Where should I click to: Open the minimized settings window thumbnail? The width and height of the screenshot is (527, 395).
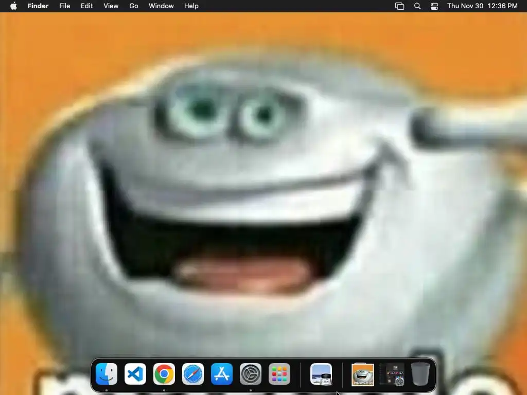[x=392, y=374]
